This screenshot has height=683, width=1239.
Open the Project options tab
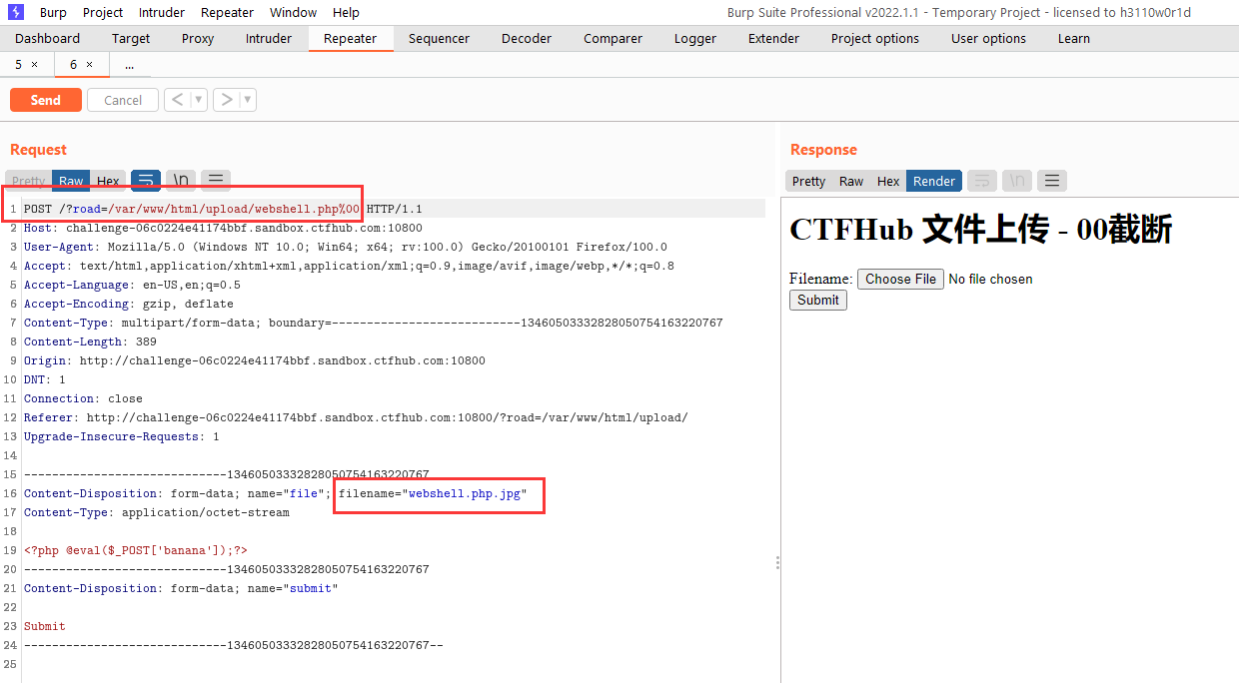coord(875,38)
